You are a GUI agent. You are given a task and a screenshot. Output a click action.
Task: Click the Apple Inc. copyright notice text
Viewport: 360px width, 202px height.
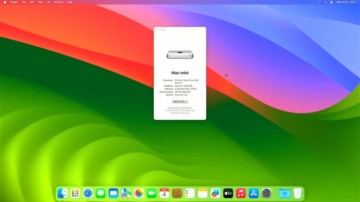pos(180,112)
